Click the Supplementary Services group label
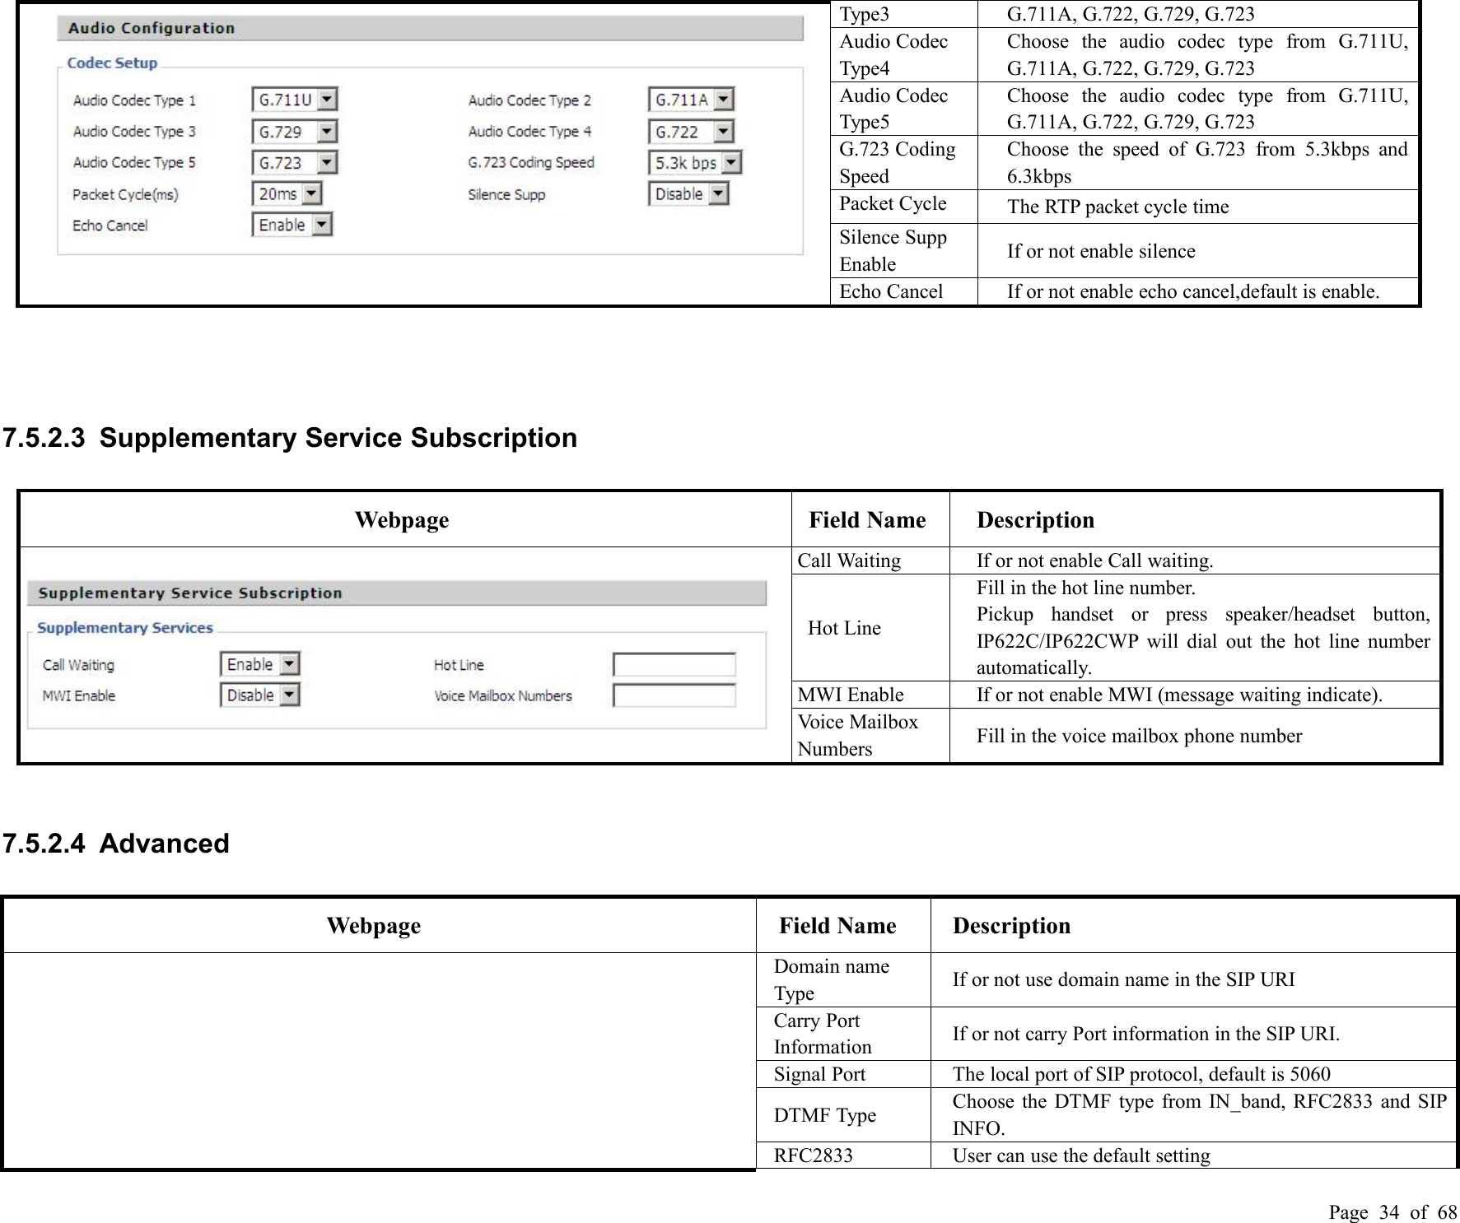The height and width of the screenshot is (1223, 1460). coord(125,628)
